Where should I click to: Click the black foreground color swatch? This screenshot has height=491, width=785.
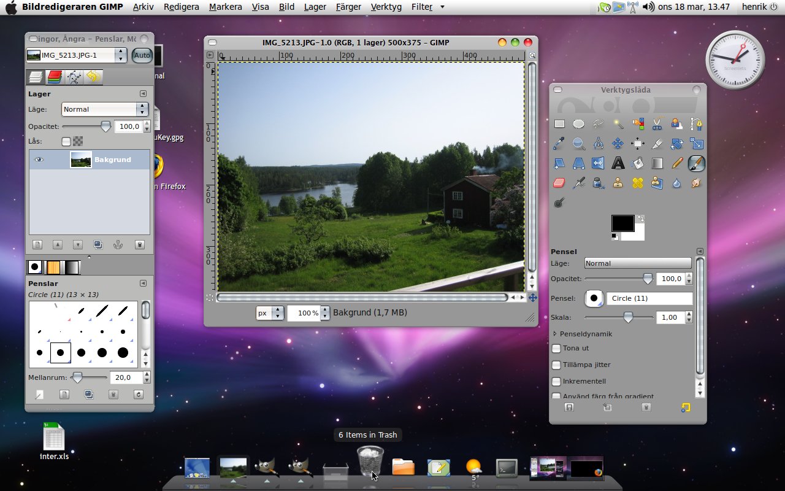622,223
